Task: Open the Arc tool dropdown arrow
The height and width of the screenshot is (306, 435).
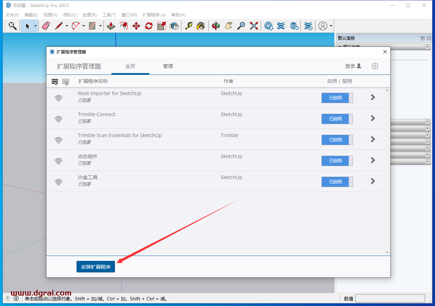Action: click(84, 26)
